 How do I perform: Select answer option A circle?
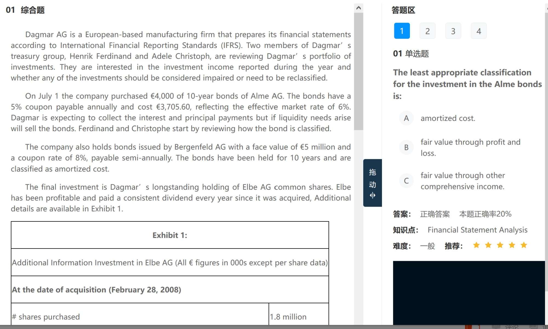406,118
